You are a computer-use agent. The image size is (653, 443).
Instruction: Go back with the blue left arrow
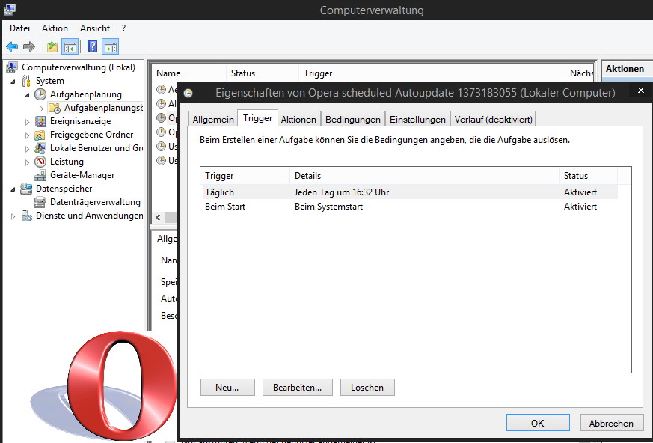12,46
